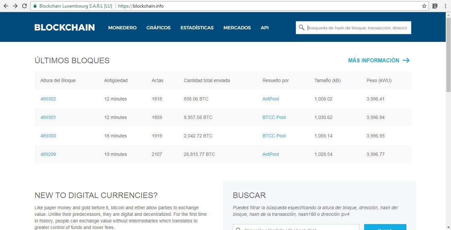Click the 8,957.58 BTC amount
This screenshot has height=230, width=451.
pyautogui.click(x=198, y=117)
